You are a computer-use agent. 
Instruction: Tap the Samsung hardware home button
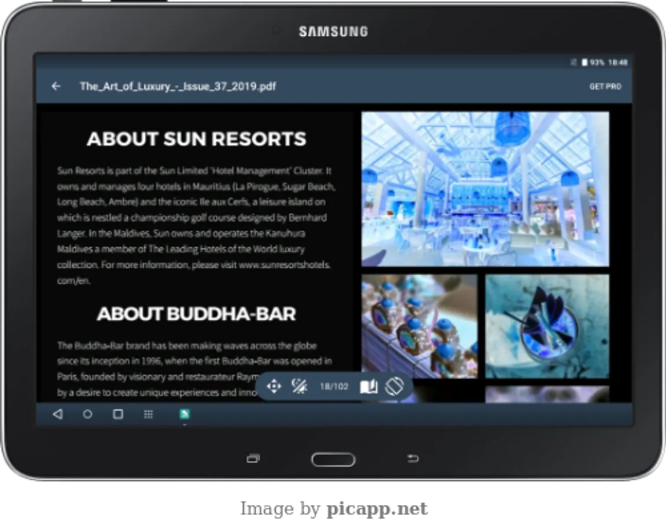[x=333, y=460]
